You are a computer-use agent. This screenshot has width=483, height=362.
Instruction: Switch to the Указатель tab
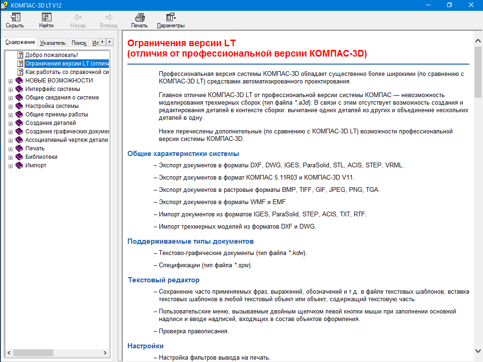coord(53,43)
